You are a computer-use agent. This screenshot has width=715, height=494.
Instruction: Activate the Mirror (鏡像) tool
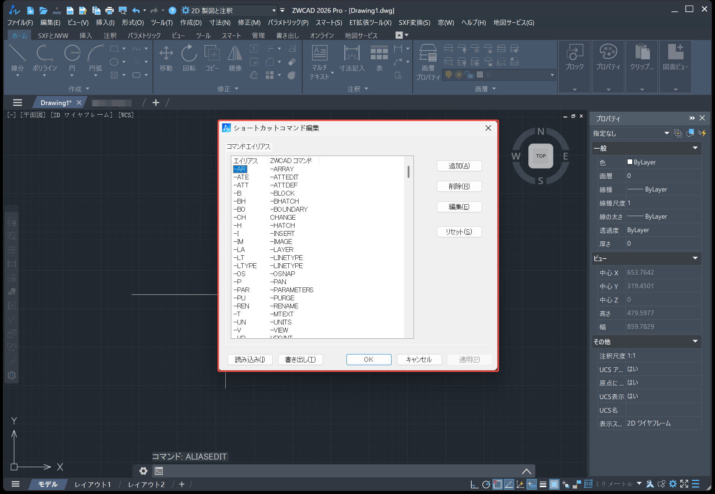(x=235, y=59)
